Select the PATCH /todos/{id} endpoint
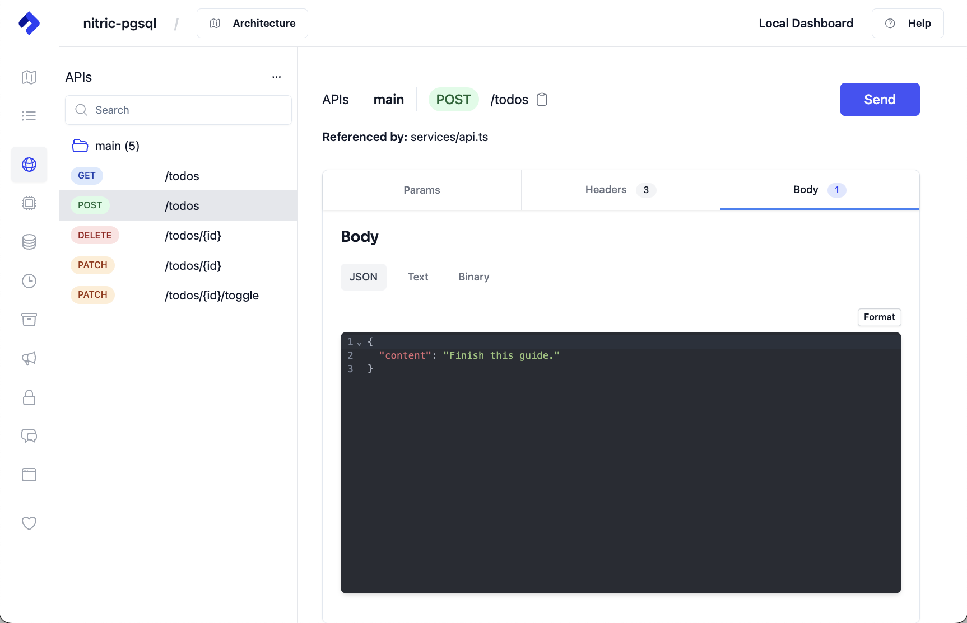This screenshot has width=967, height=623. pyautogui.click(x=178, y=265)
